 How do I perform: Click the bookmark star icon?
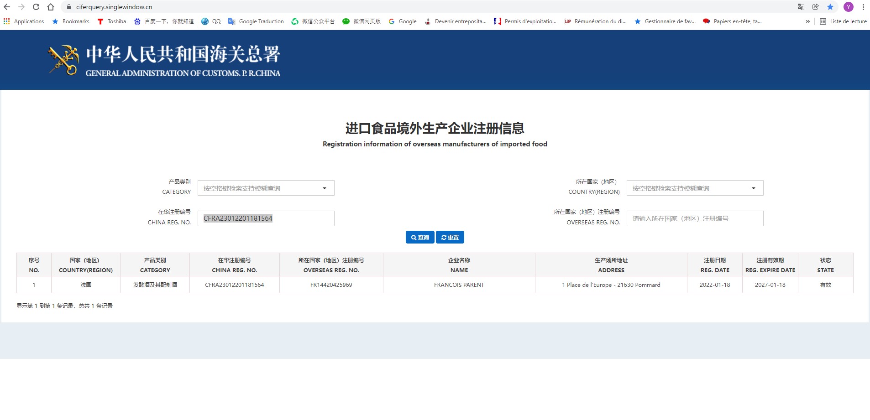point(830,7)
